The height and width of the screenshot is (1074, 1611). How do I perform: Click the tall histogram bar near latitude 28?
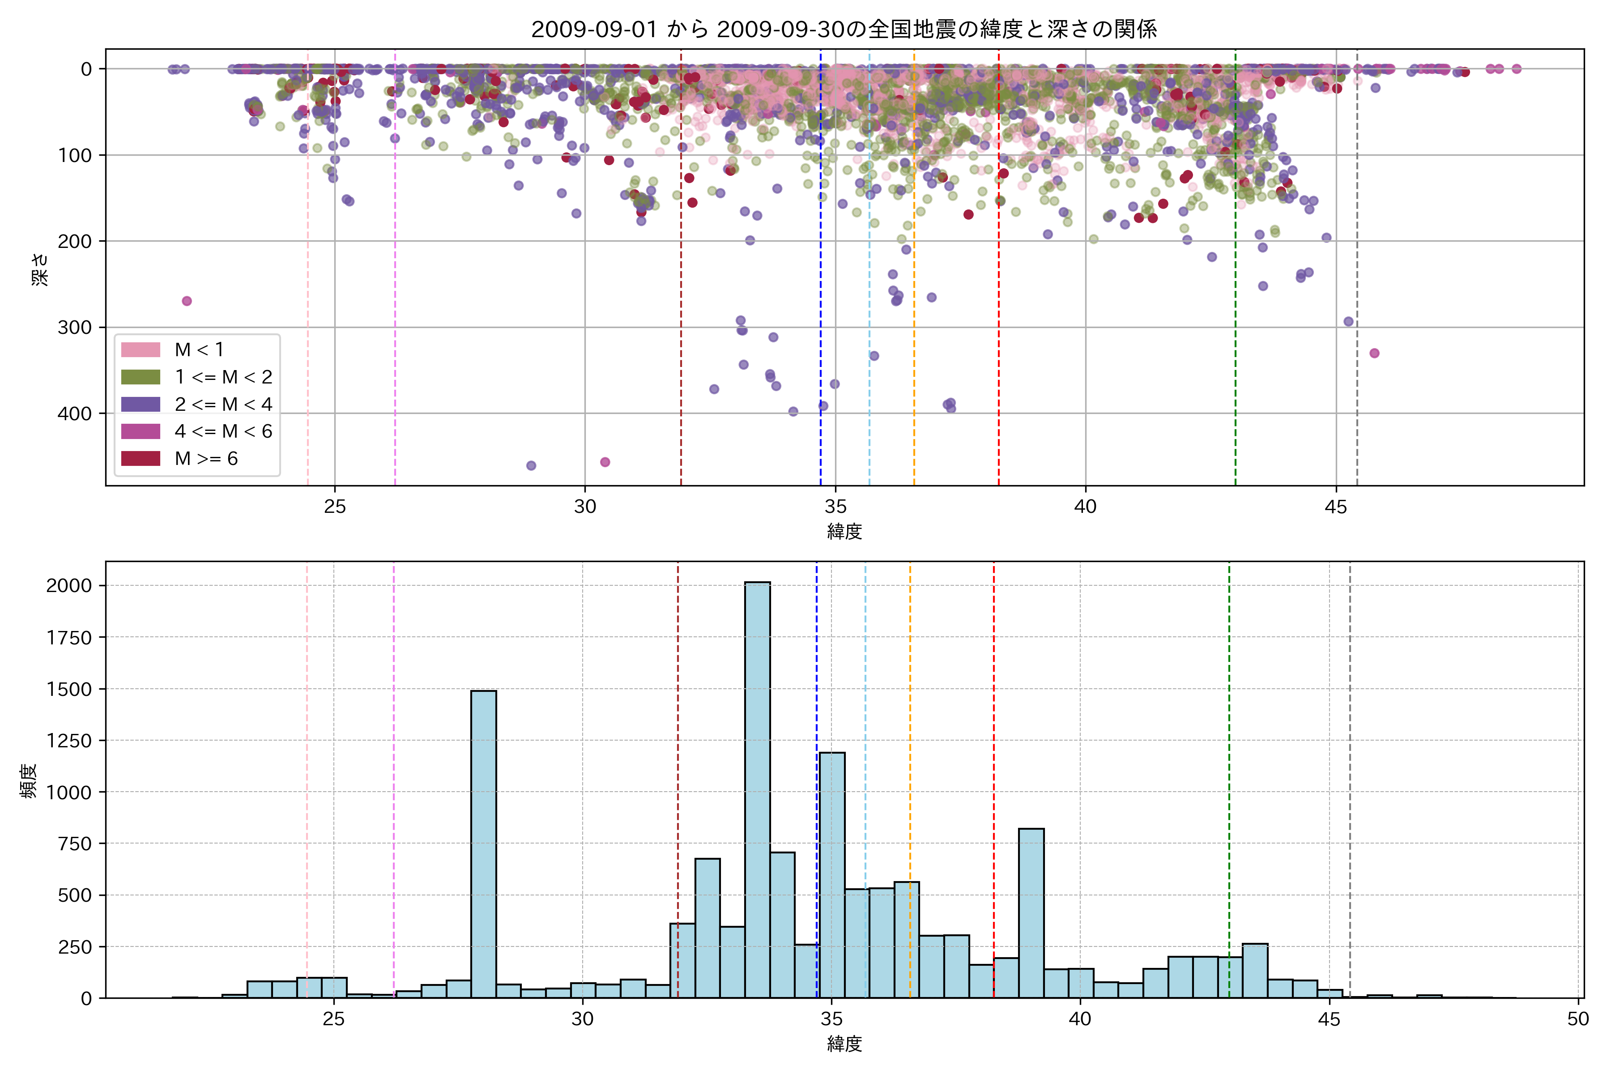pyautogui.click(x=484, y=843)
